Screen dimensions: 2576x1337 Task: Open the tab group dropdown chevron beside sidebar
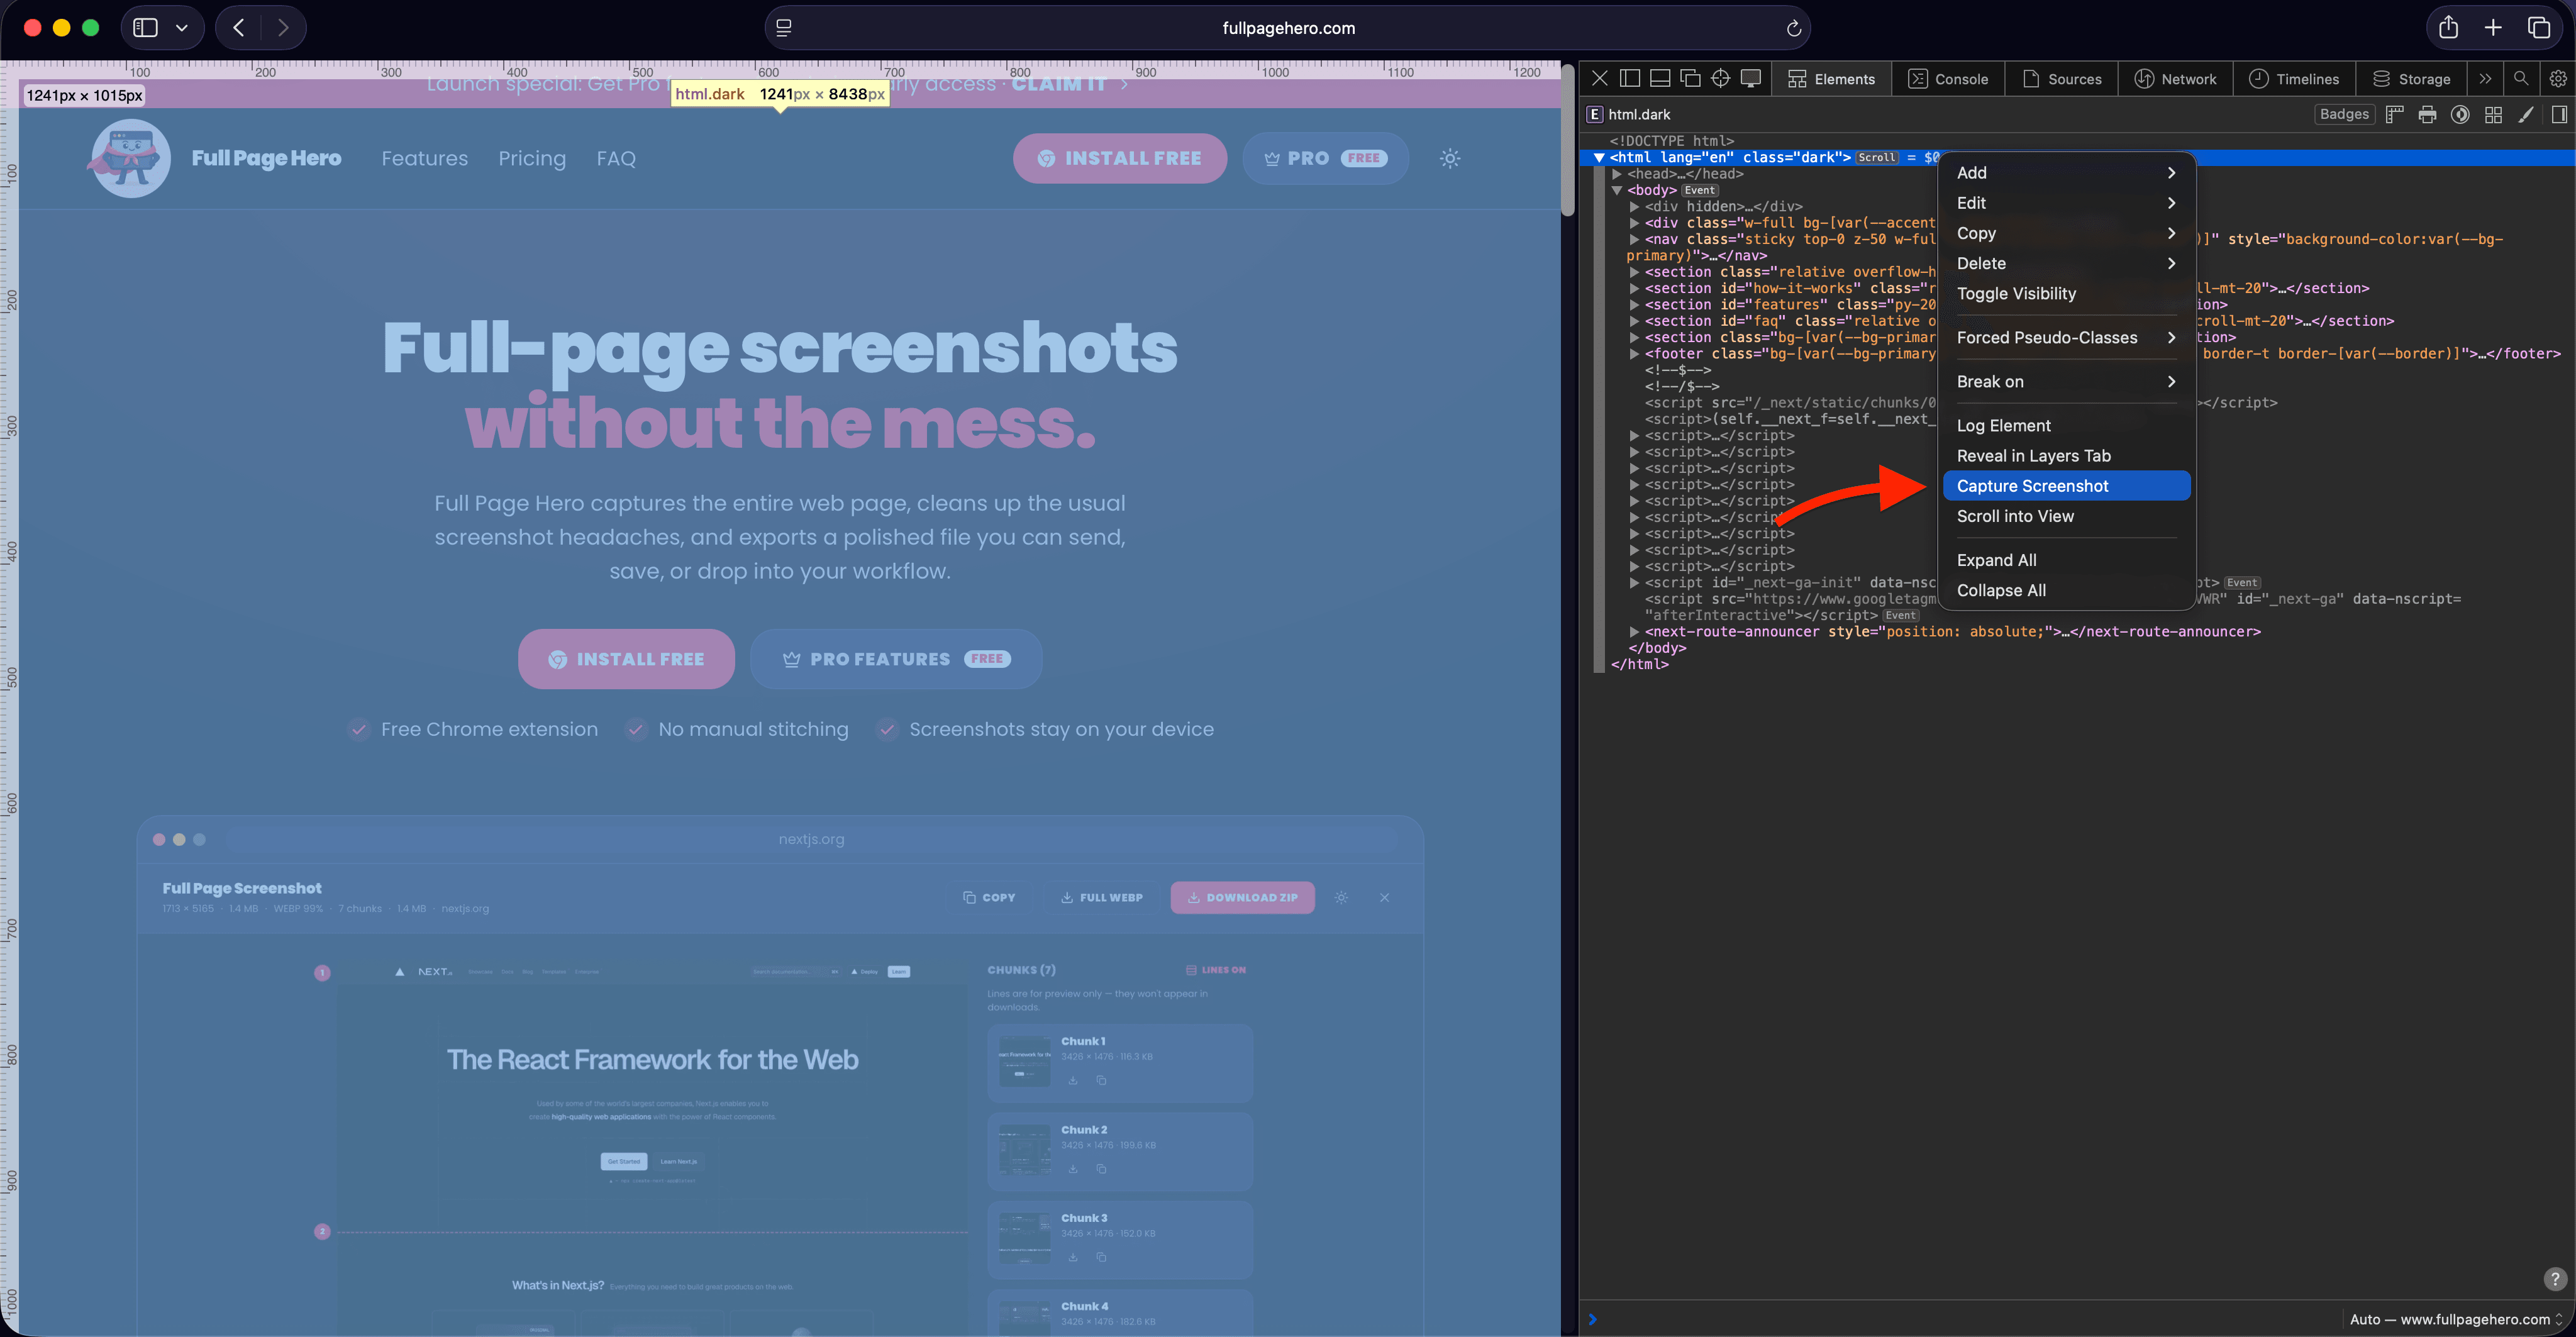[x=182, y=28]
